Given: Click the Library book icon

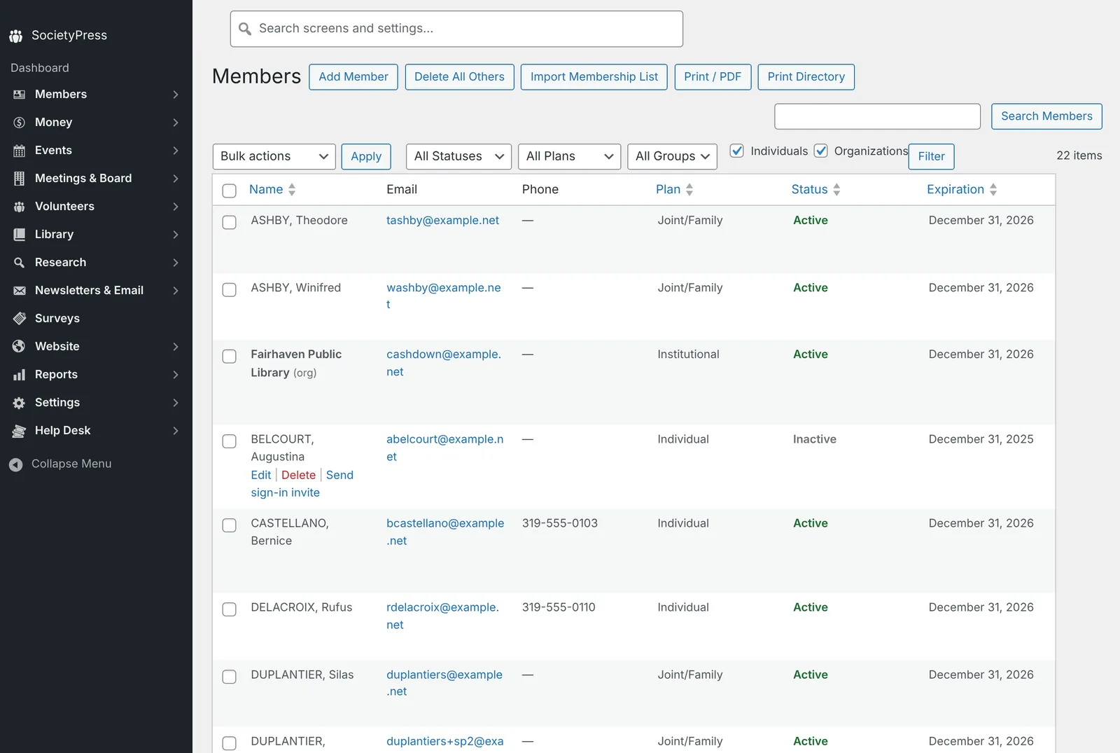Looking at the screenshot, I should 19,235.
